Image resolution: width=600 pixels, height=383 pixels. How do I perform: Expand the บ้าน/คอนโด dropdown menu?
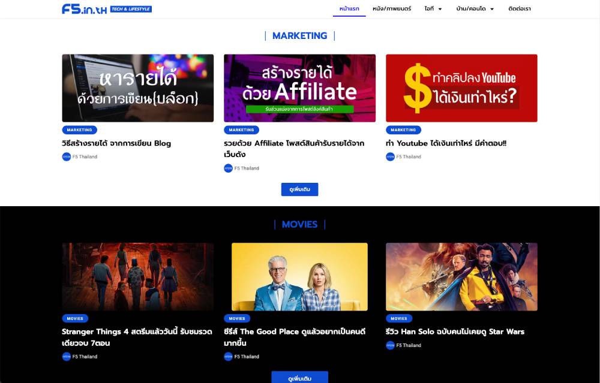475,9
